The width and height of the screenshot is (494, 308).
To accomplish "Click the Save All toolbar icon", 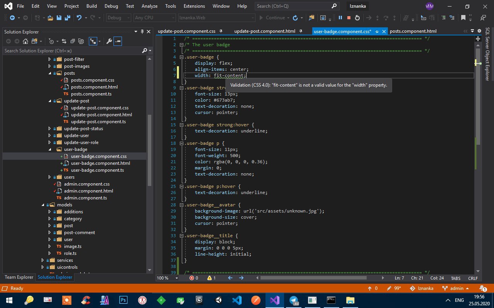I will (x=67, y=18).
